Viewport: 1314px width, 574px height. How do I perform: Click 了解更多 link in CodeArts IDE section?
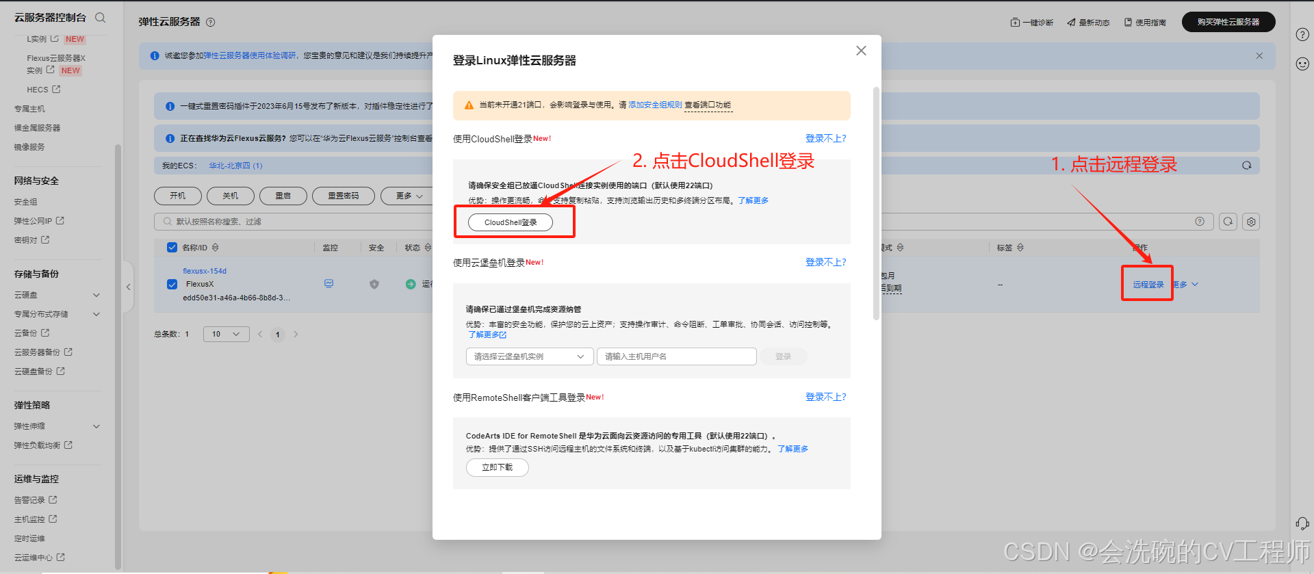(x=793, y=449)
